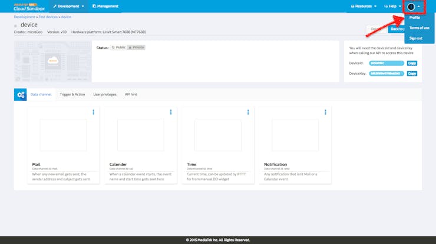Image resolution: width=436 pixels, height=244 pixels.
Task: Click the Notification channel title
Action: (x=276, y=164)
